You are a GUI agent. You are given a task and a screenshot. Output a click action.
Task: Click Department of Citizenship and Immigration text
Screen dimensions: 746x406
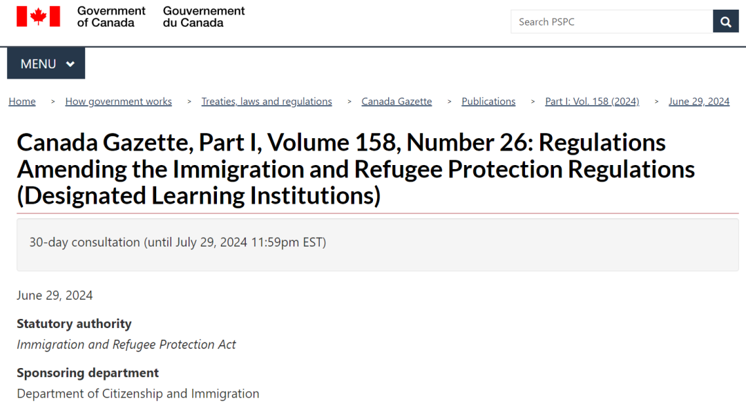click(138, 394)
